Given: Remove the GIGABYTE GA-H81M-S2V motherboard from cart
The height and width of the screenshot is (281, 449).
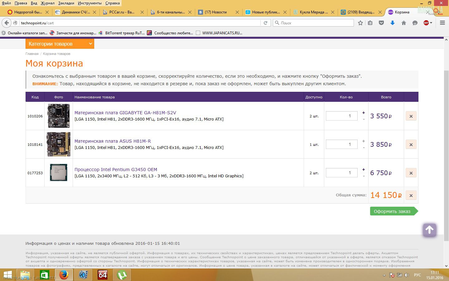Looking at the screenshot, I should tap(411, 116).
